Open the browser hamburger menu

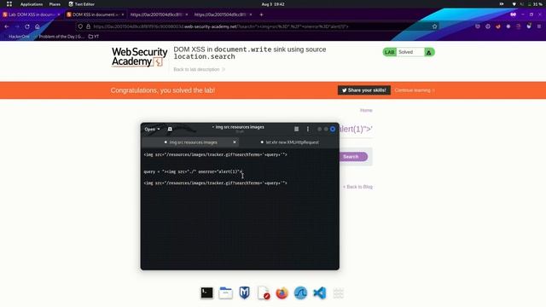click(539, 26)
